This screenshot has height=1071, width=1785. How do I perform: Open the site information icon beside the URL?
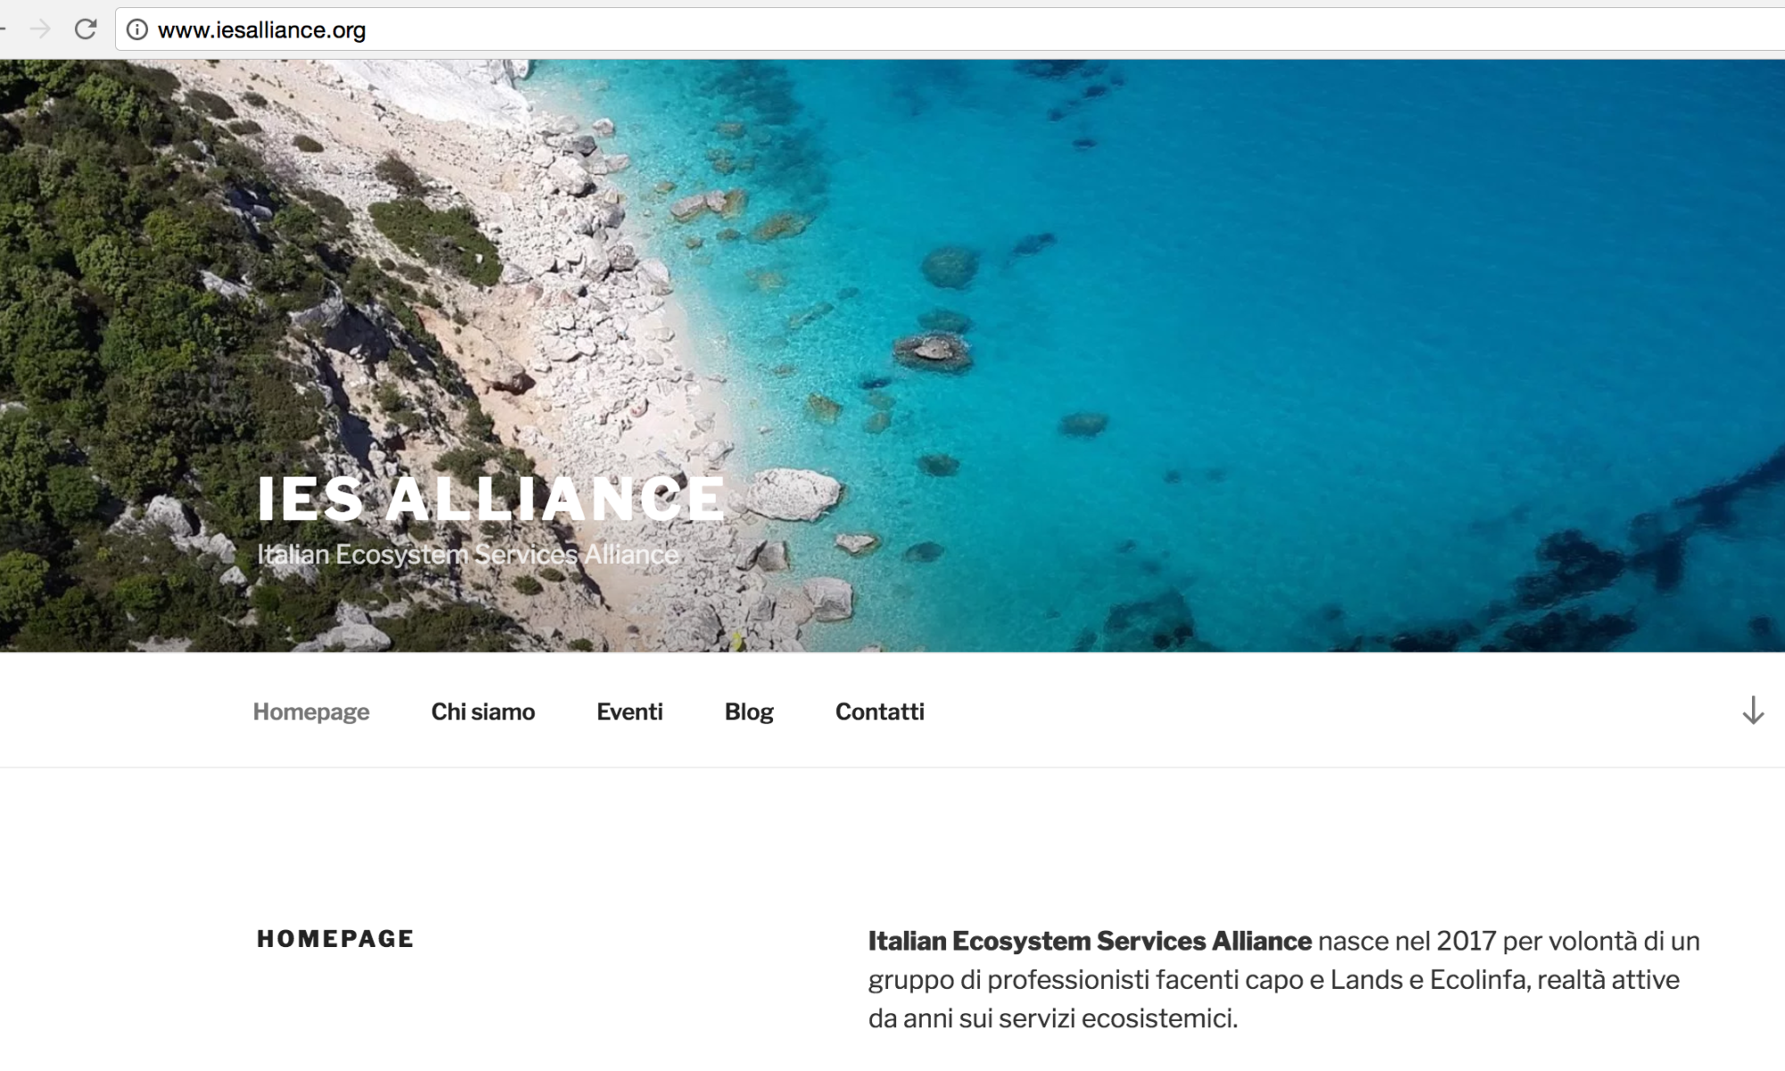tap(137, 30)
